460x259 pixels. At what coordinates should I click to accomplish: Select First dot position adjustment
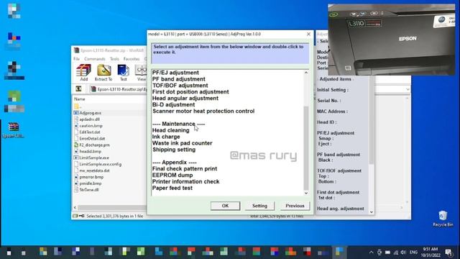pyautogui.click(x=190, y=92)
